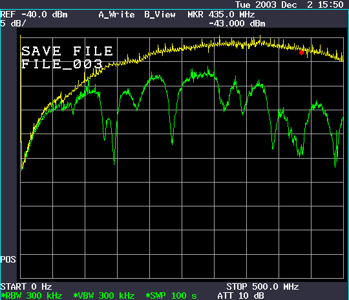Click the STOP 500.0 MHz frequency label
The width and height of the screenshot is (349, 300).
tap(262, 286)
